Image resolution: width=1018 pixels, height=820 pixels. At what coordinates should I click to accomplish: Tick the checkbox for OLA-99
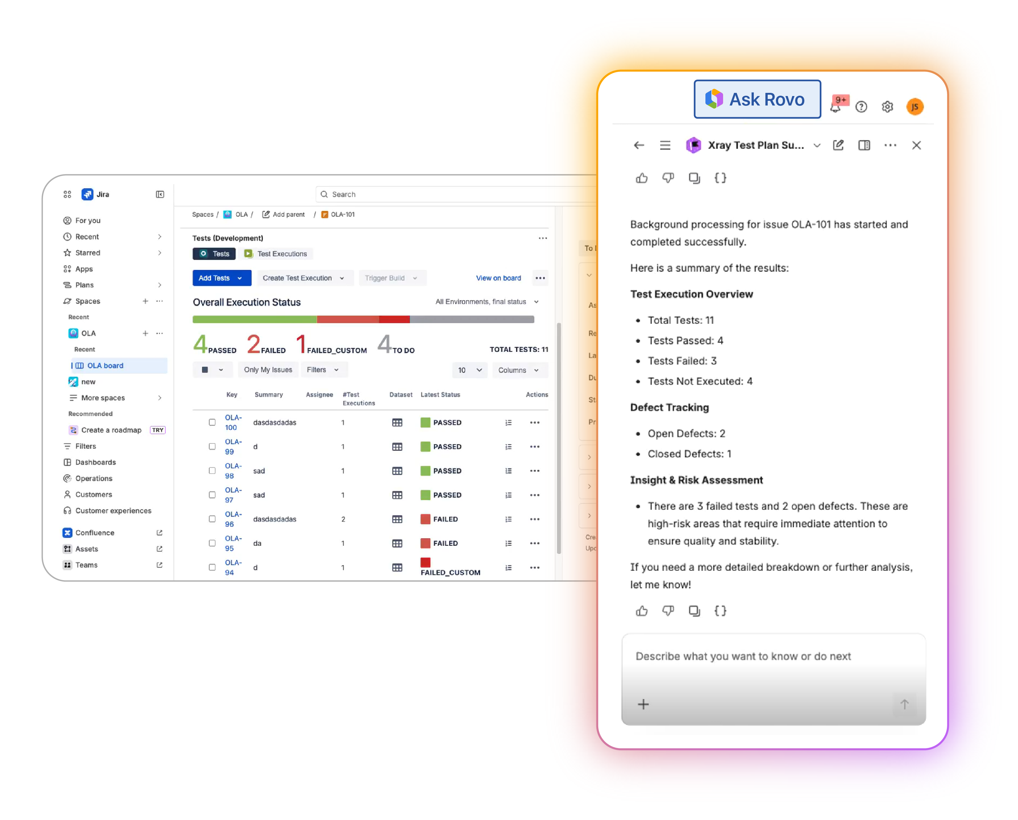[x=212, y=446]
